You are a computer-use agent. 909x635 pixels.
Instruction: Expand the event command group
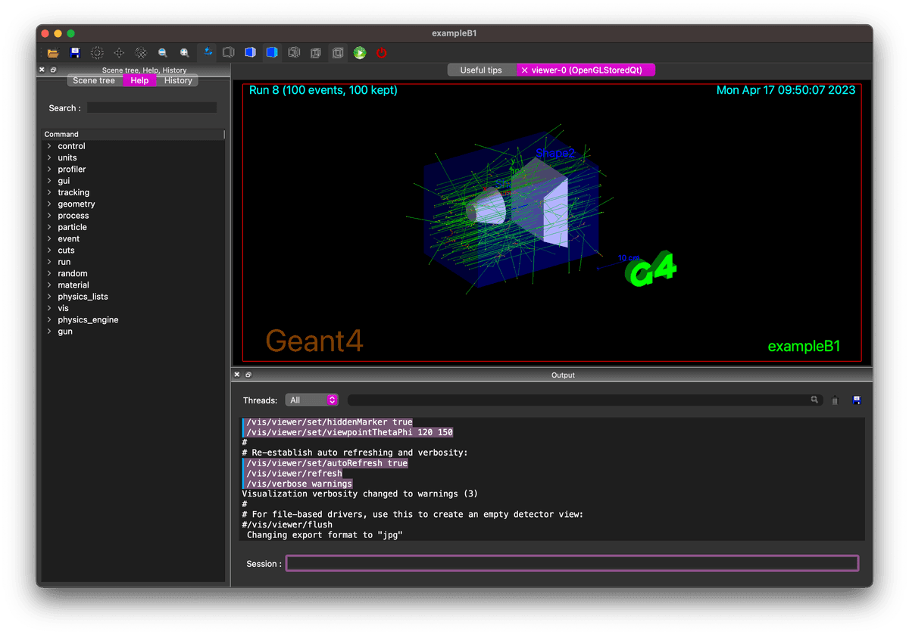[x=49, y=238]
